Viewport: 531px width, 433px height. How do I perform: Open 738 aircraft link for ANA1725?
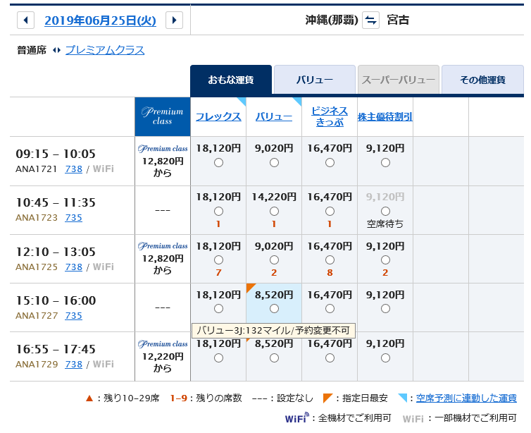pos(73,267)
